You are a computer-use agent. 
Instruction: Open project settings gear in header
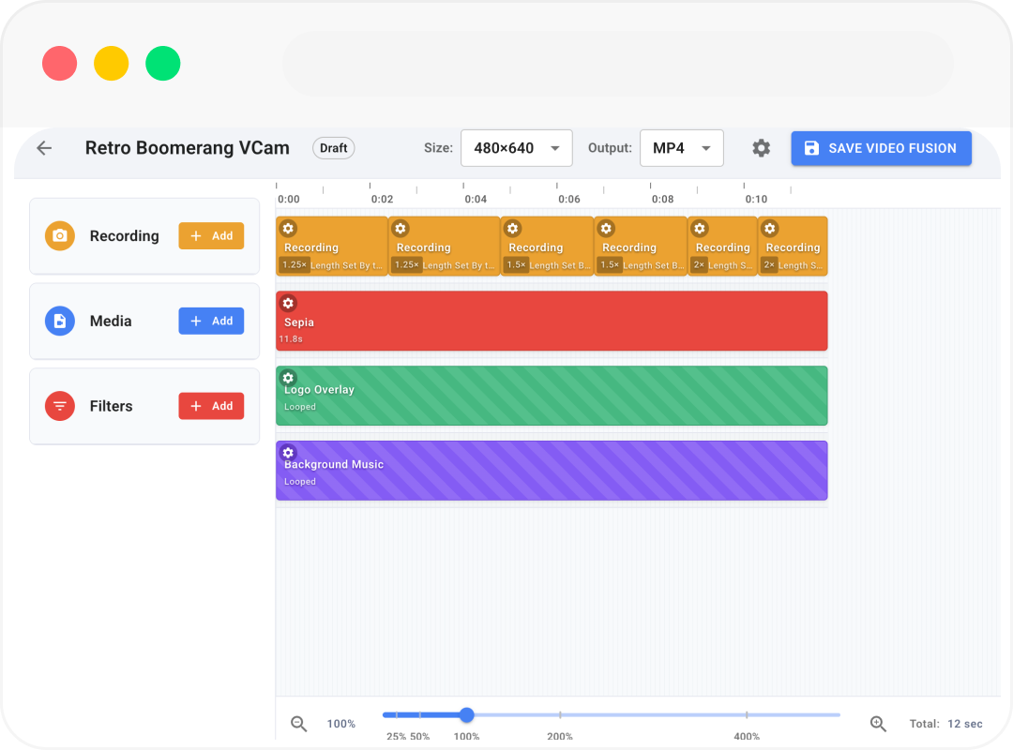pos(762,148)
